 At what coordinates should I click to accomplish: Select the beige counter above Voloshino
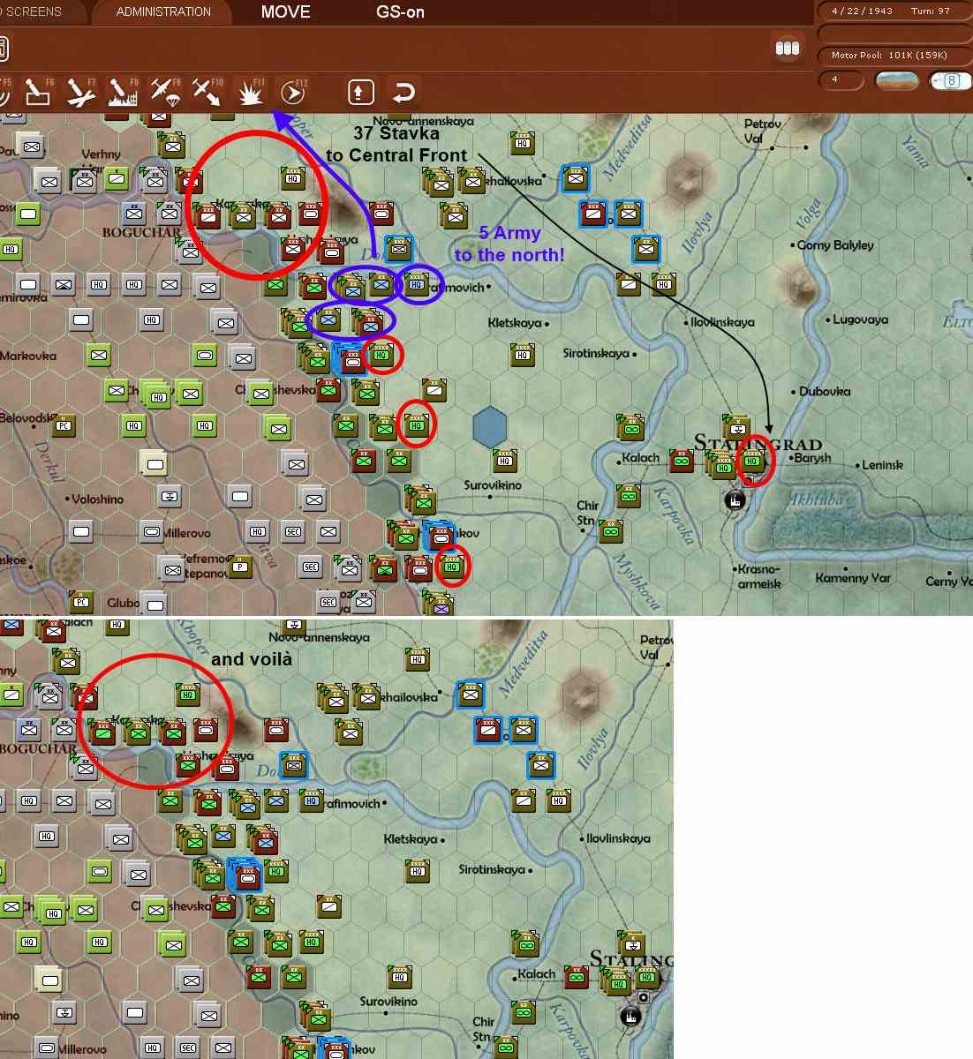point(155,462)
